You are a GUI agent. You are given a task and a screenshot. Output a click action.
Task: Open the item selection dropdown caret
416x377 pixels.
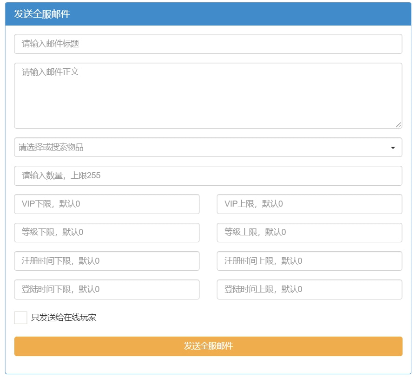tap(394, 147)
